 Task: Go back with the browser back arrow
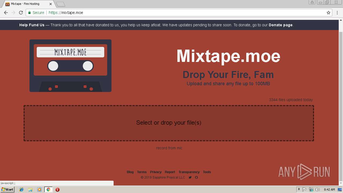point(6,13)
